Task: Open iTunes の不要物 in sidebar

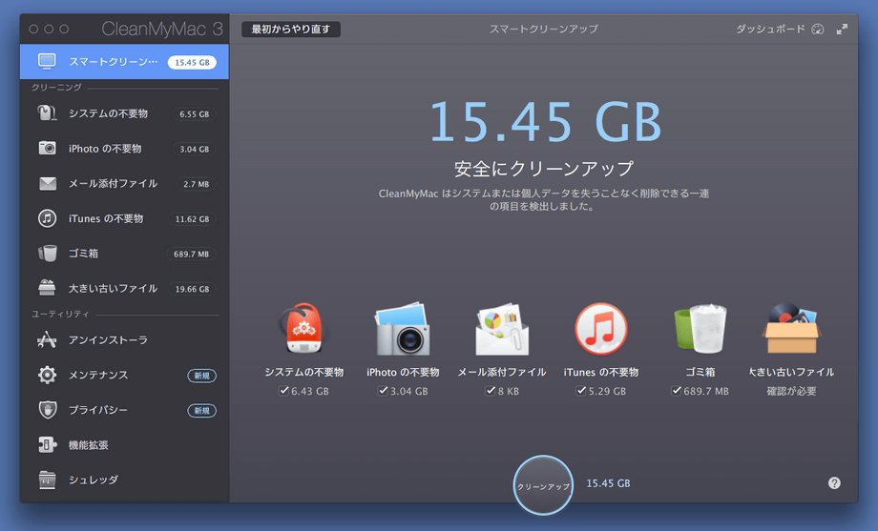Action: [124, 218]
